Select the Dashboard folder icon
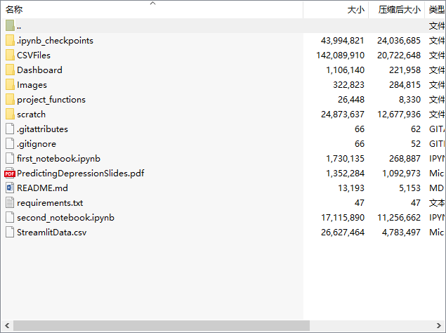446x333 pixels. [x=10, y=70]
